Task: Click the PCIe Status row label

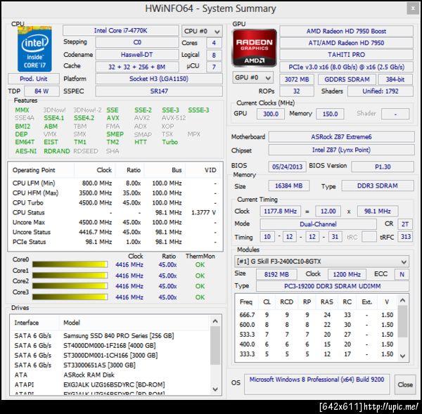Action: (29, 242)
